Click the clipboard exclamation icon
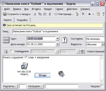The image size is (106, 91). click(64, 40)
